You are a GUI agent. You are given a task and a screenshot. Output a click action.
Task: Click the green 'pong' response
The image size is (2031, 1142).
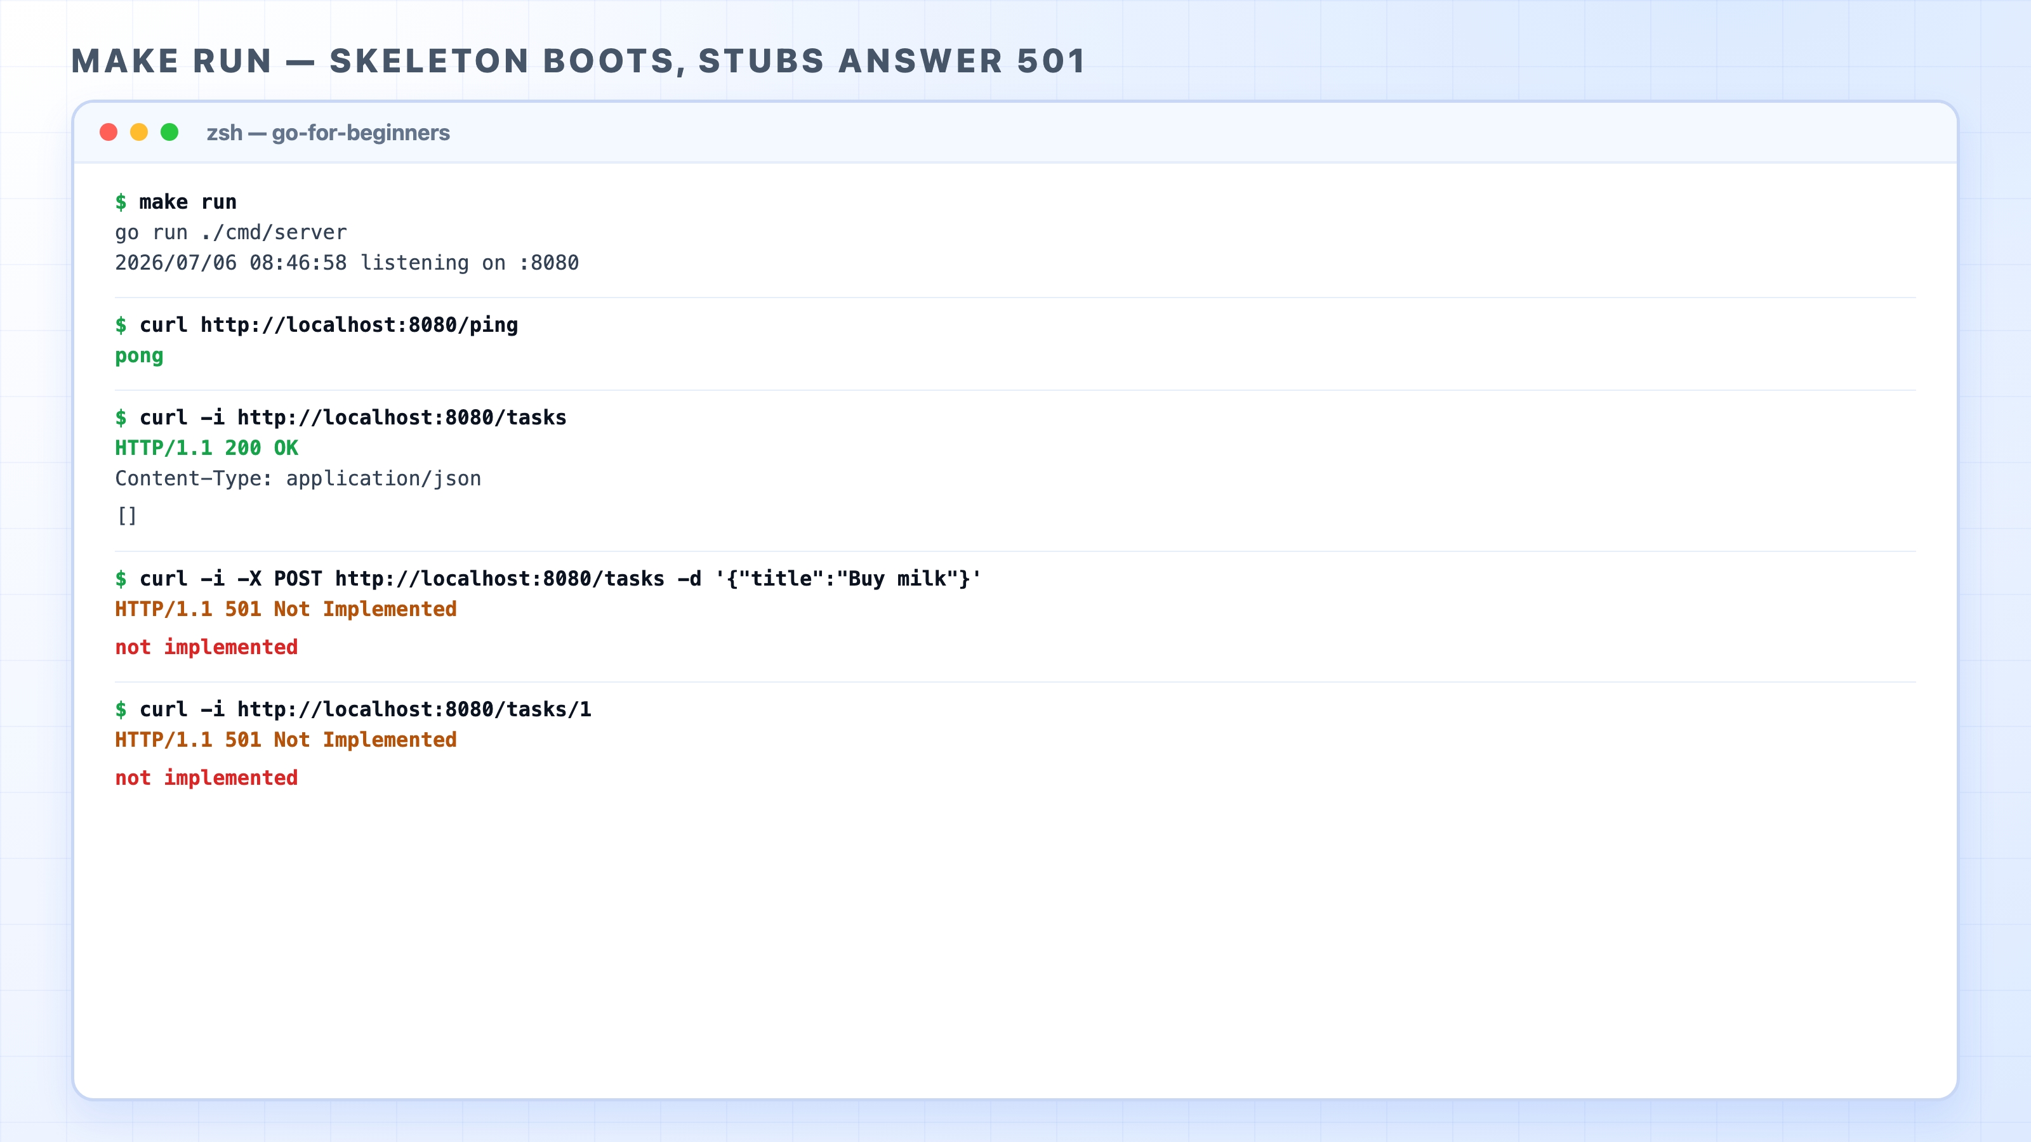pos(140,356)
